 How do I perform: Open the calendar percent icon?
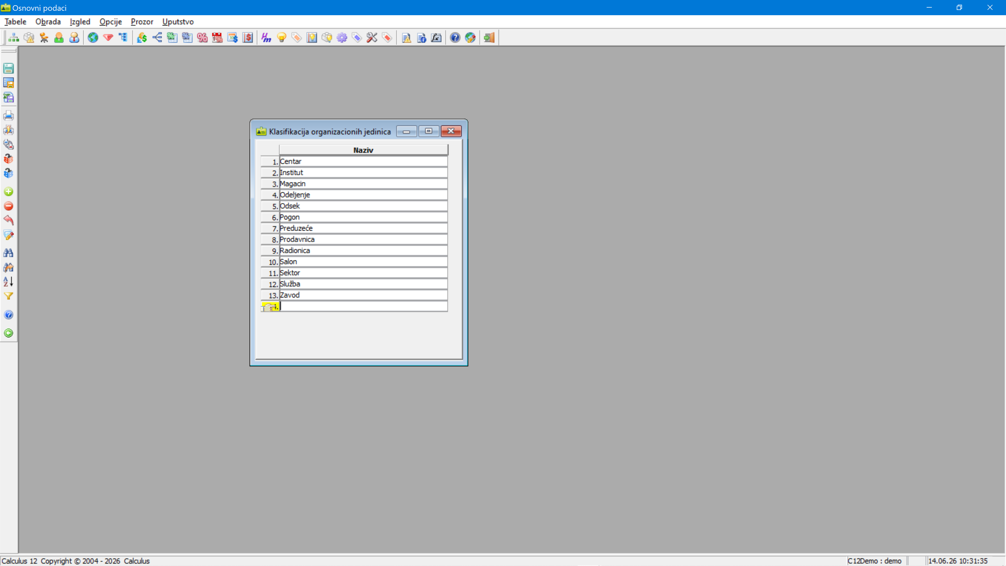tap(217, 37)
